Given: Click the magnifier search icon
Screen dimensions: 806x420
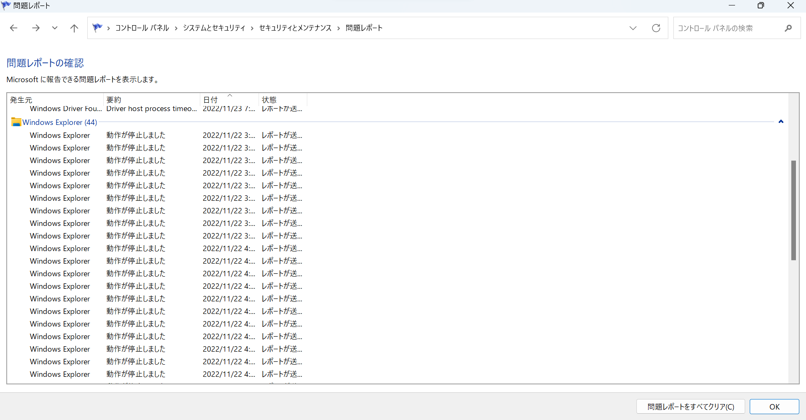Looking at the screenshot, I should click(788, 28).
